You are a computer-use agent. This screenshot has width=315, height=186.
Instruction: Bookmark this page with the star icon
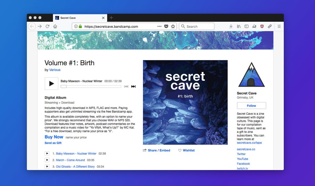(x=173, y=26)
